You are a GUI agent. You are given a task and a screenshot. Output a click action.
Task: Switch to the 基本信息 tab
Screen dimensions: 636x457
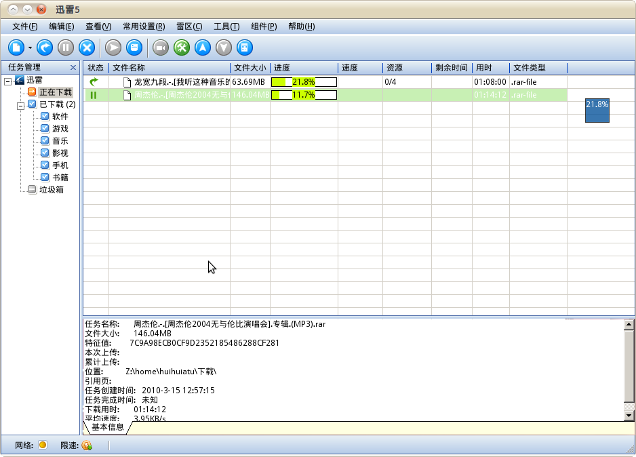click(x=108, y=427)
